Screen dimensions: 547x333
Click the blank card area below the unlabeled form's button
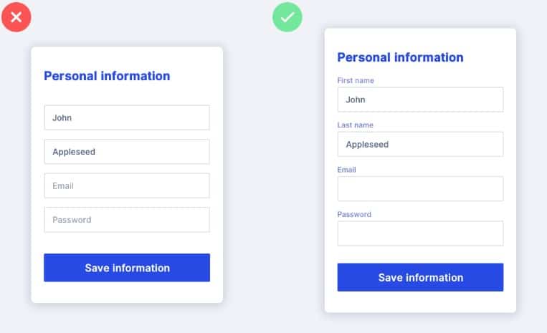coord(127,292)
